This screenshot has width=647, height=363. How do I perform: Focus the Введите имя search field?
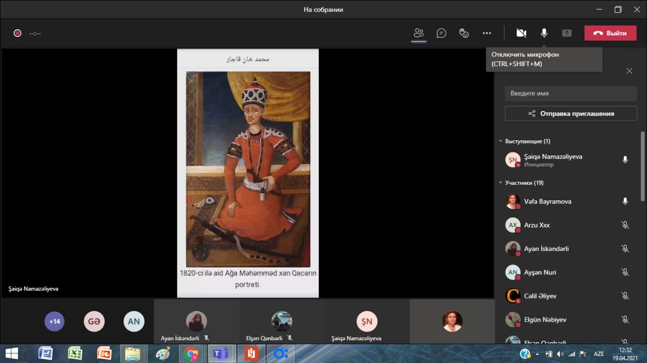[x=571, y=93]
